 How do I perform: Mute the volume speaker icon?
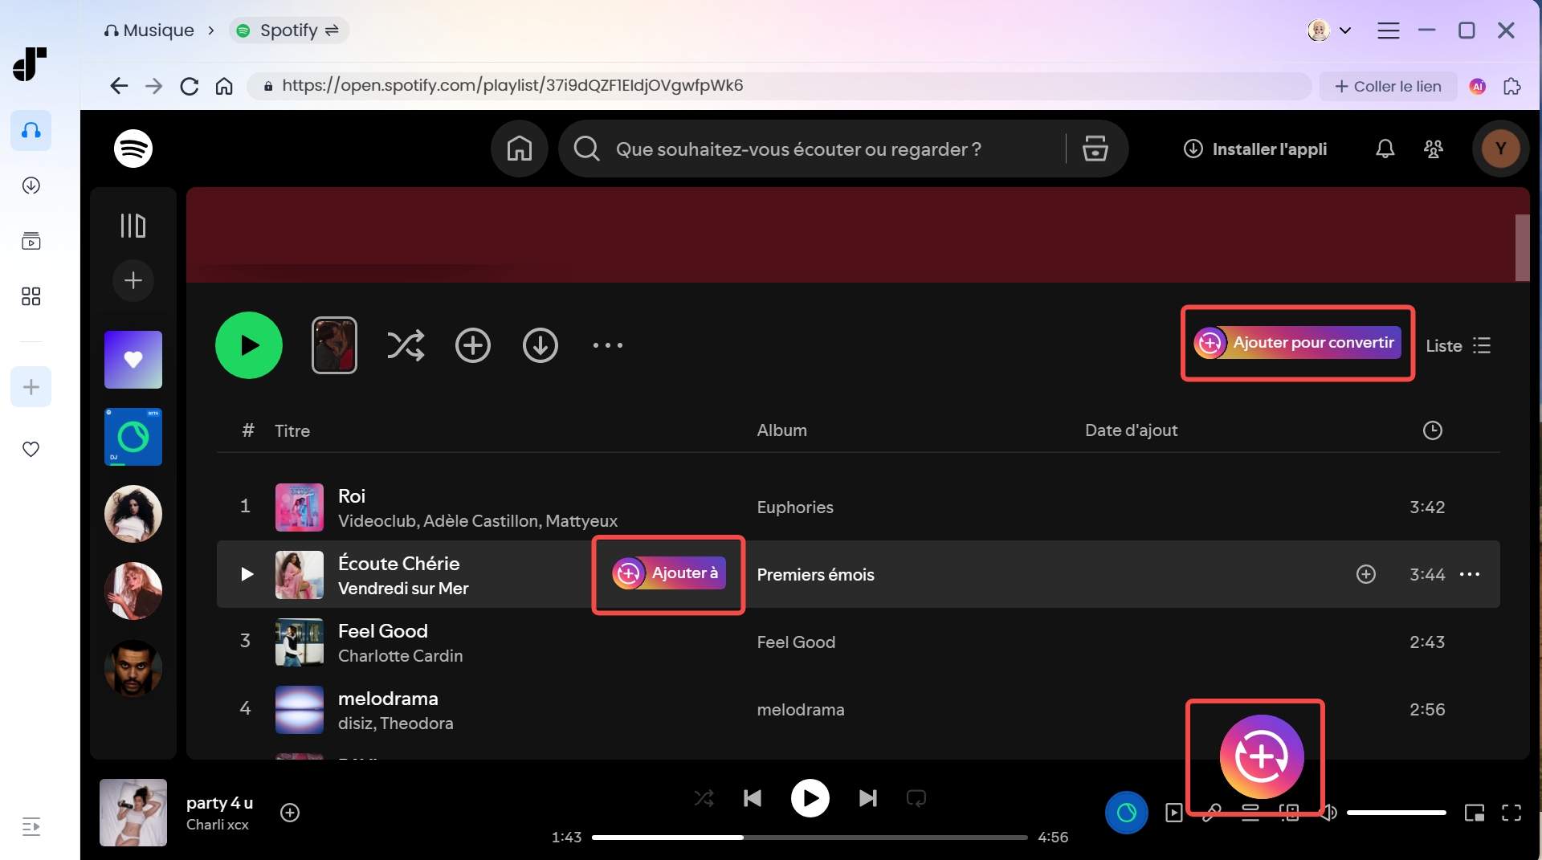pyautogui.click(x=1328, y=812)
